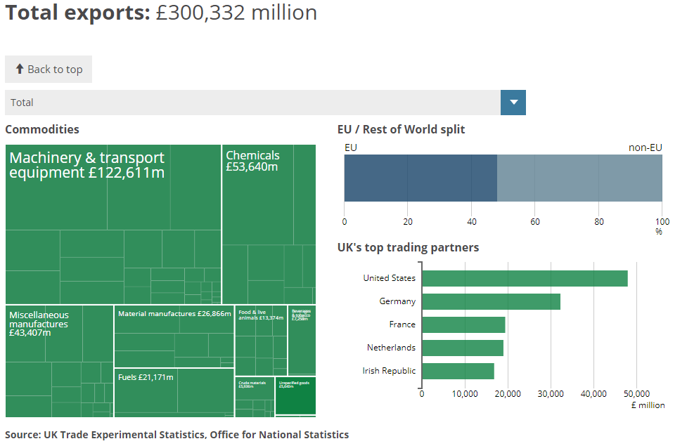This screenshot has width=687, height=446.
Task: Open the Total dropdown arrow
Action: 513,103
